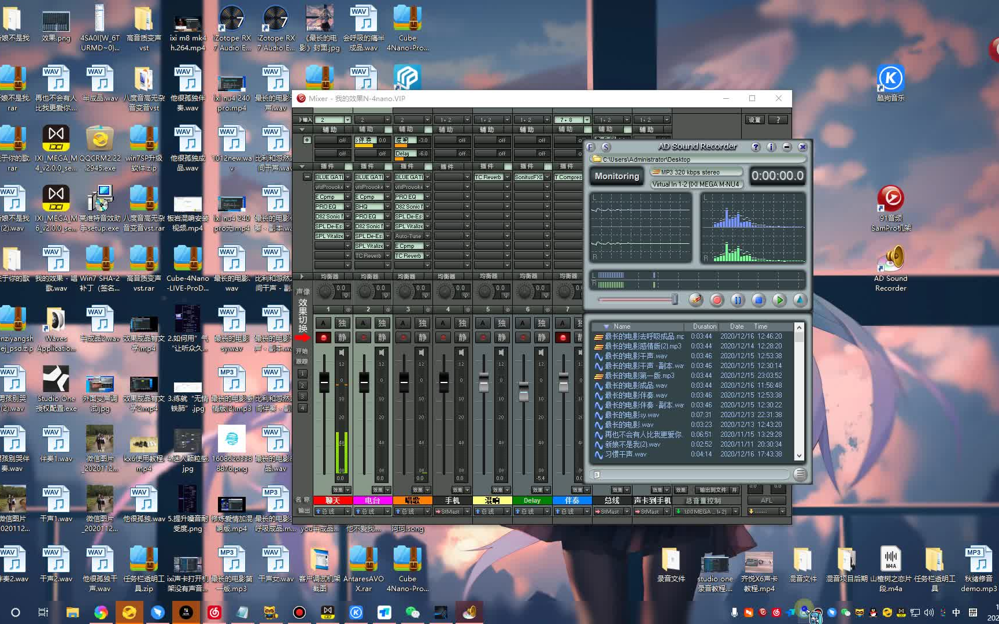Play the selected recording with green play
This screenshot has width=999, height=624.
click(779, 300)
